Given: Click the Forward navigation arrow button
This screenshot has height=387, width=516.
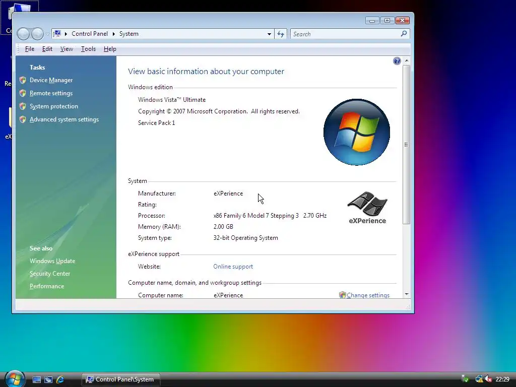Looking at the screenshot, I should (x=37, y=34).
